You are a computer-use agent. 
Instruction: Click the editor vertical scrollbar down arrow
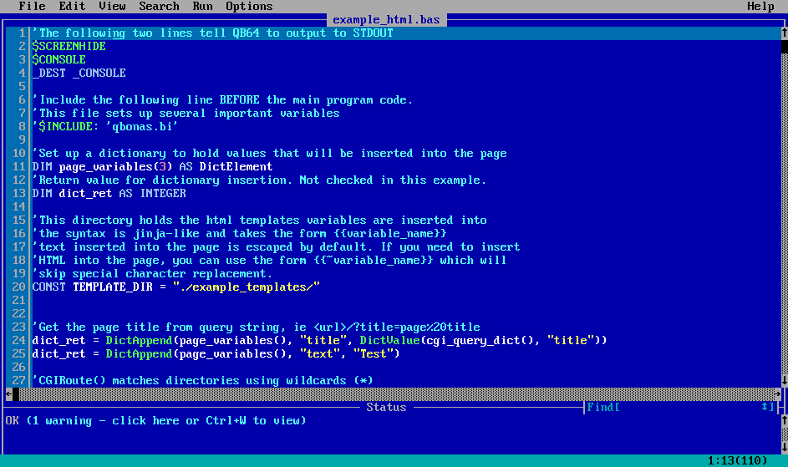click(784, 381)
